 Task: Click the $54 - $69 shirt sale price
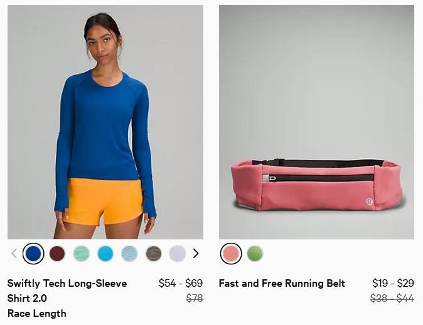coord(181,283)
